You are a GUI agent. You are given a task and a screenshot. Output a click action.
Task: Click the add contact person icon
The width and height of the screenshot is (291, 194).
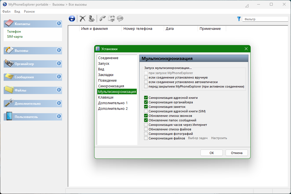coord(91,19)
